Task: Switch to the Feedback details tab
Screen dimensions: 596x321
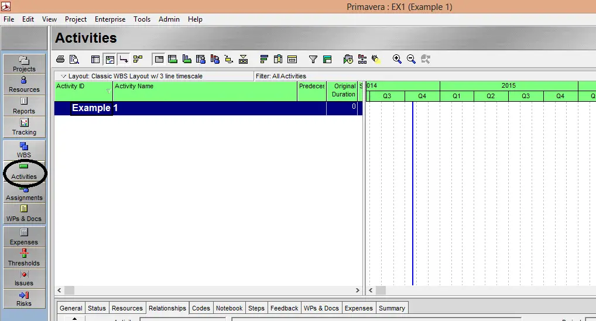Action: tap(285, 308)
